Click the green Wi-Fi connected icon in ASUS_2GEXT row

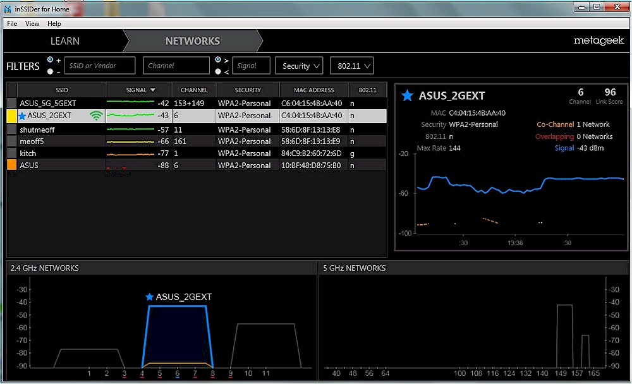click(x=96, y=116)
